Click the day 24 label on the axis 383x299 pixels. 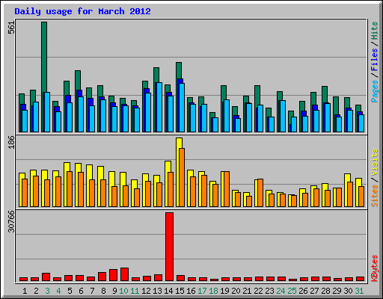tap(281, 291)
